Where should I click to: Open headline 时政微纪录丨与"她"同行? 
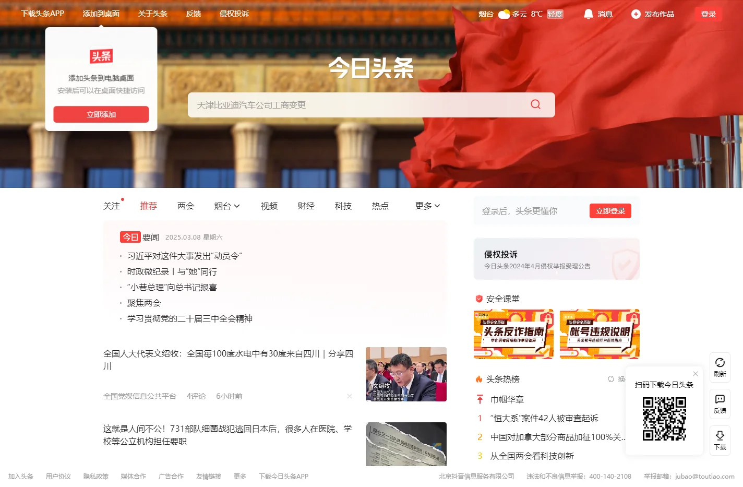point(172,271)
